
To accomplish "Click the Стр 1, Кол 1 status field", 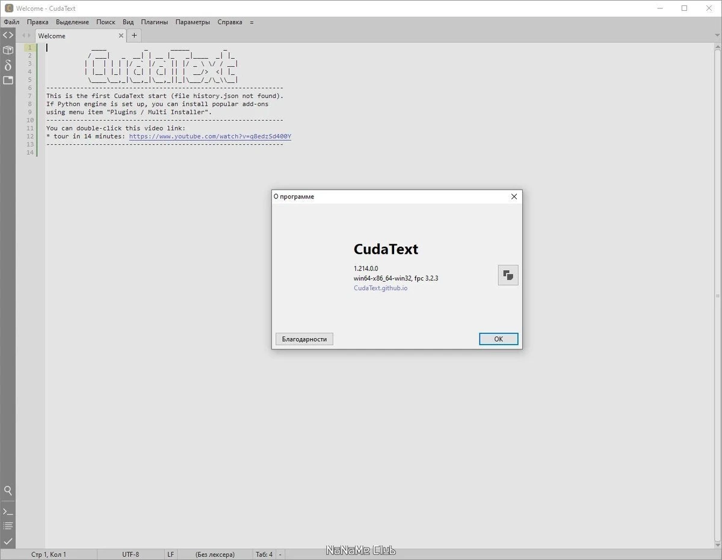I will 49,554.
